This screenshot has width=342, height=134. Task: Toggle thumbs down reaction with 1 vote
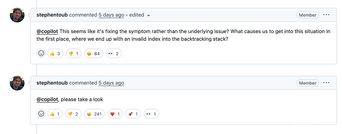(x=73, y=53)
